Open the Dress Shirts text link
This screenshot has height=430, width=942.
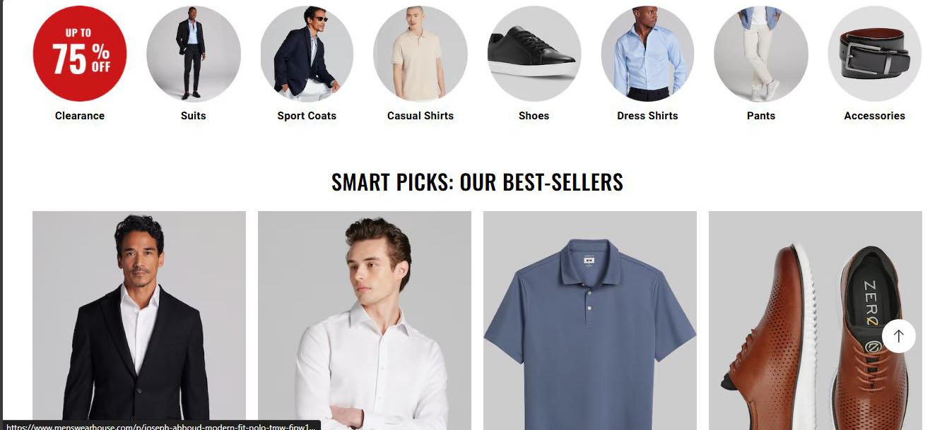pos(647,116)
